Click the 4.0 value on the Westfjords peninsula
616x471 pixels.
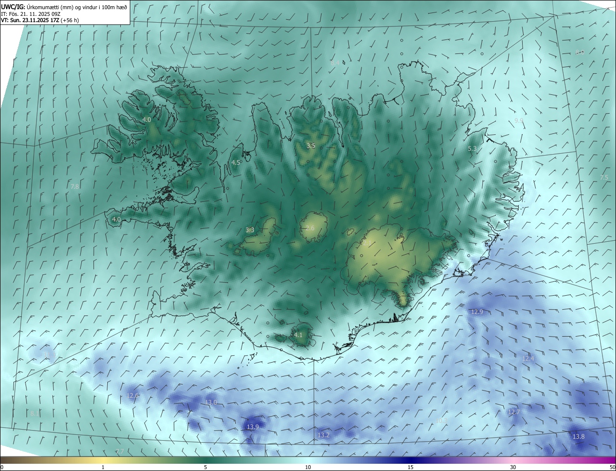[x=146, y=119]
